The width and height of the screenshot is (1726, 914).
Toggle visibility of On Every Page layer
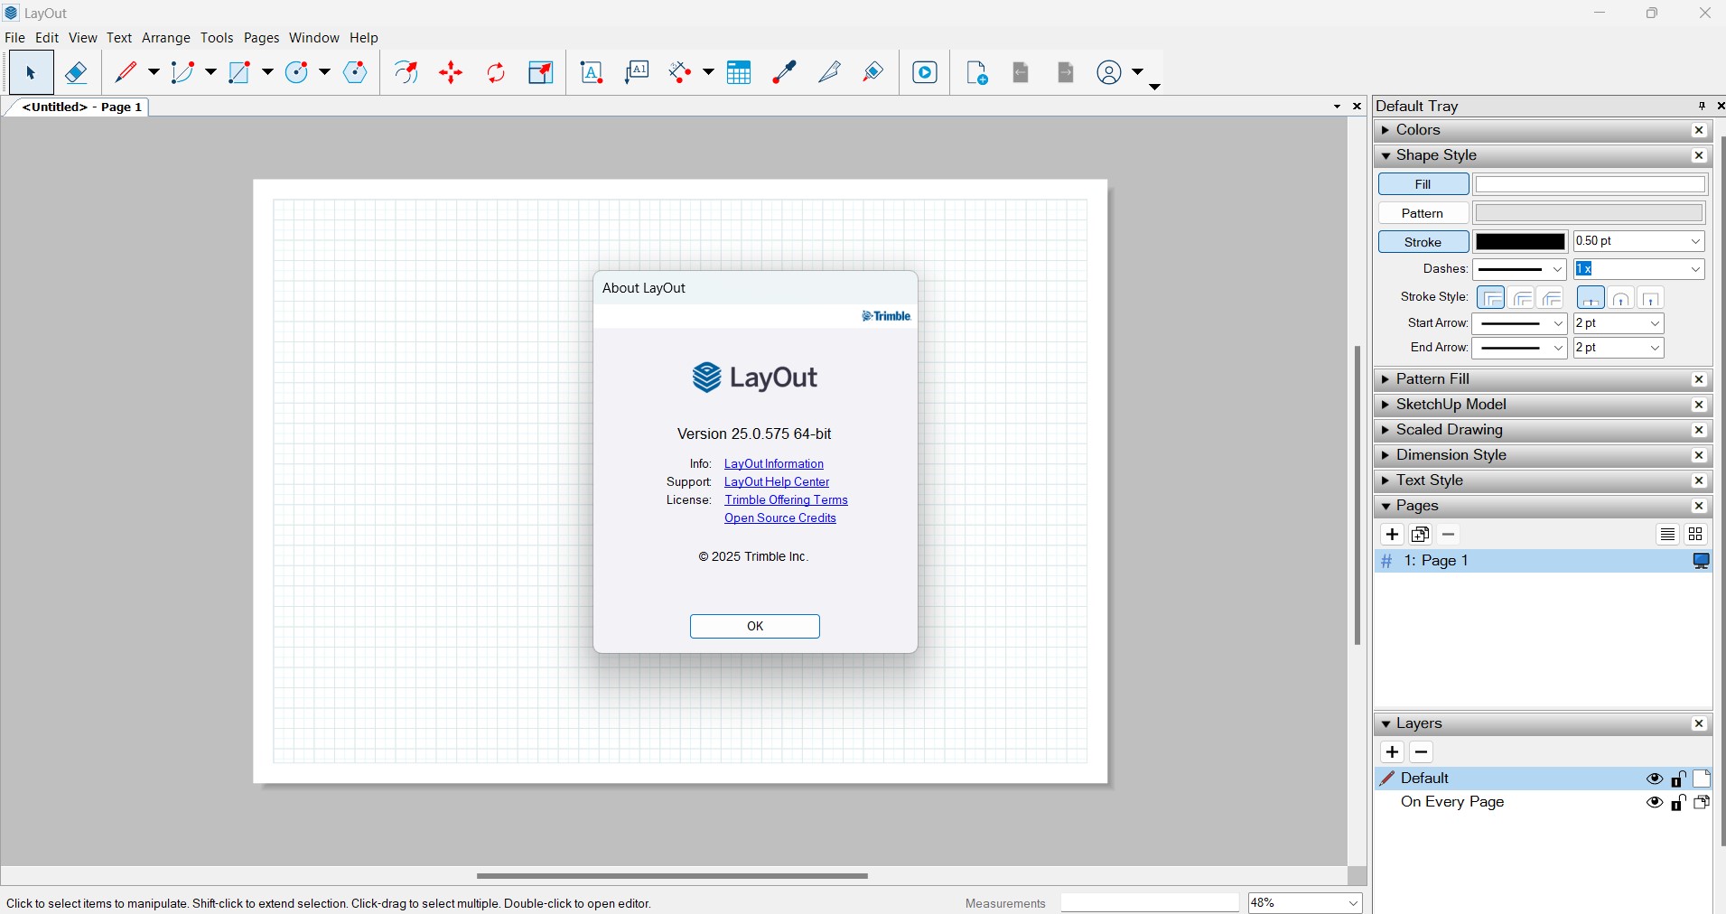1655,802
